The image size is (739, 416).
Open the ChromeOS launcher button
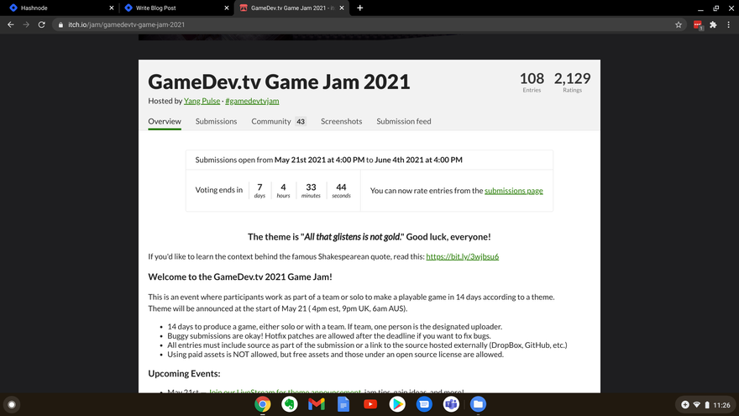pos(12,405)
